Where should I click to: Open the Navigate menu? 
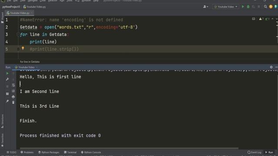click(x=33, y=1)
